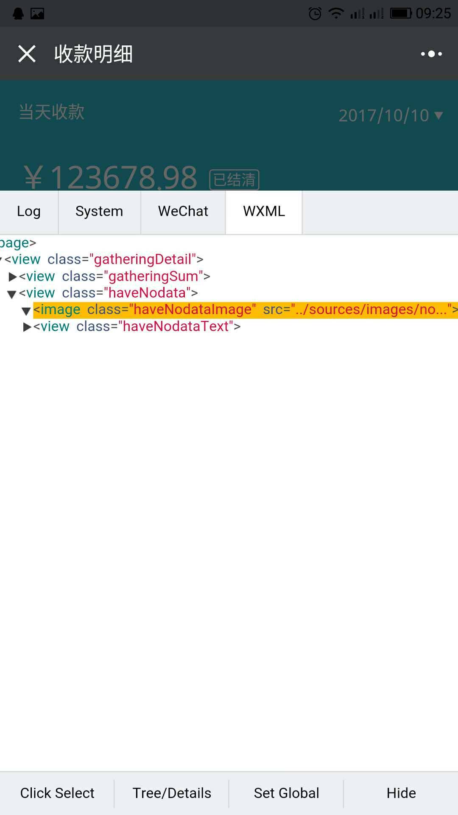Tap the alarm clock status bar icon

click(315, 14)
